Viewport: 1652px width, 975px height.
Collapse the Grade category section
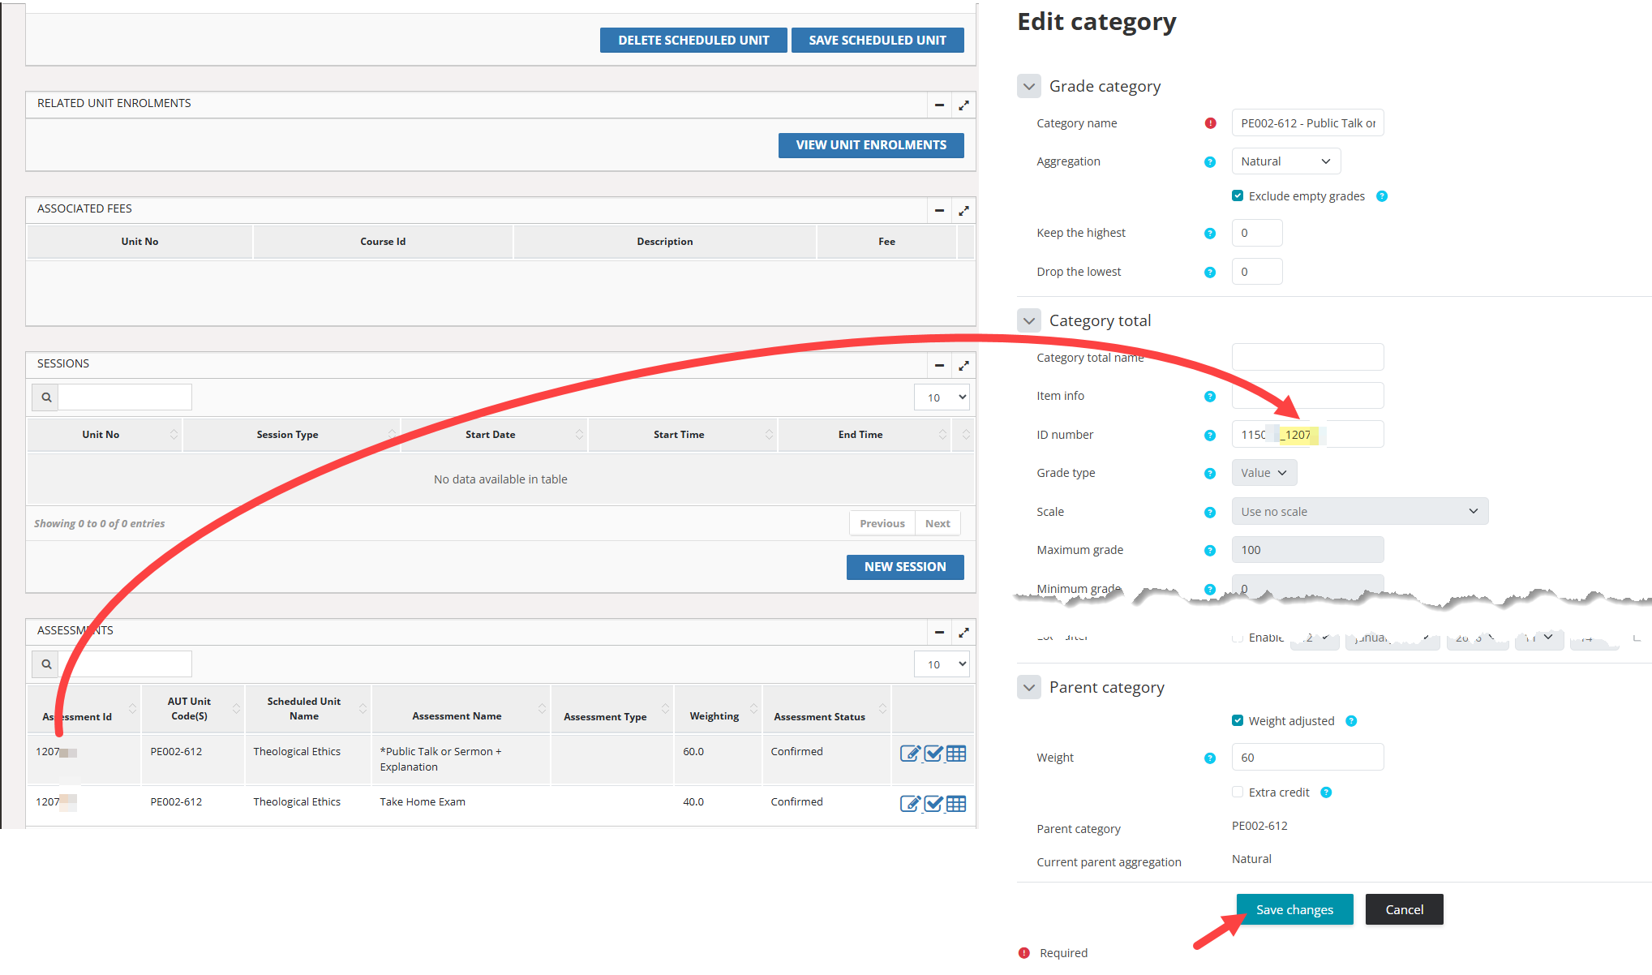coord(1029,87)
